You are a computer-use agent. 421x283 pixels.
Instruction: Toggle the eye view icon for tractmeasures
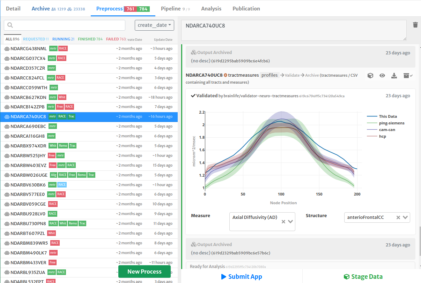[x=382, y=75]
